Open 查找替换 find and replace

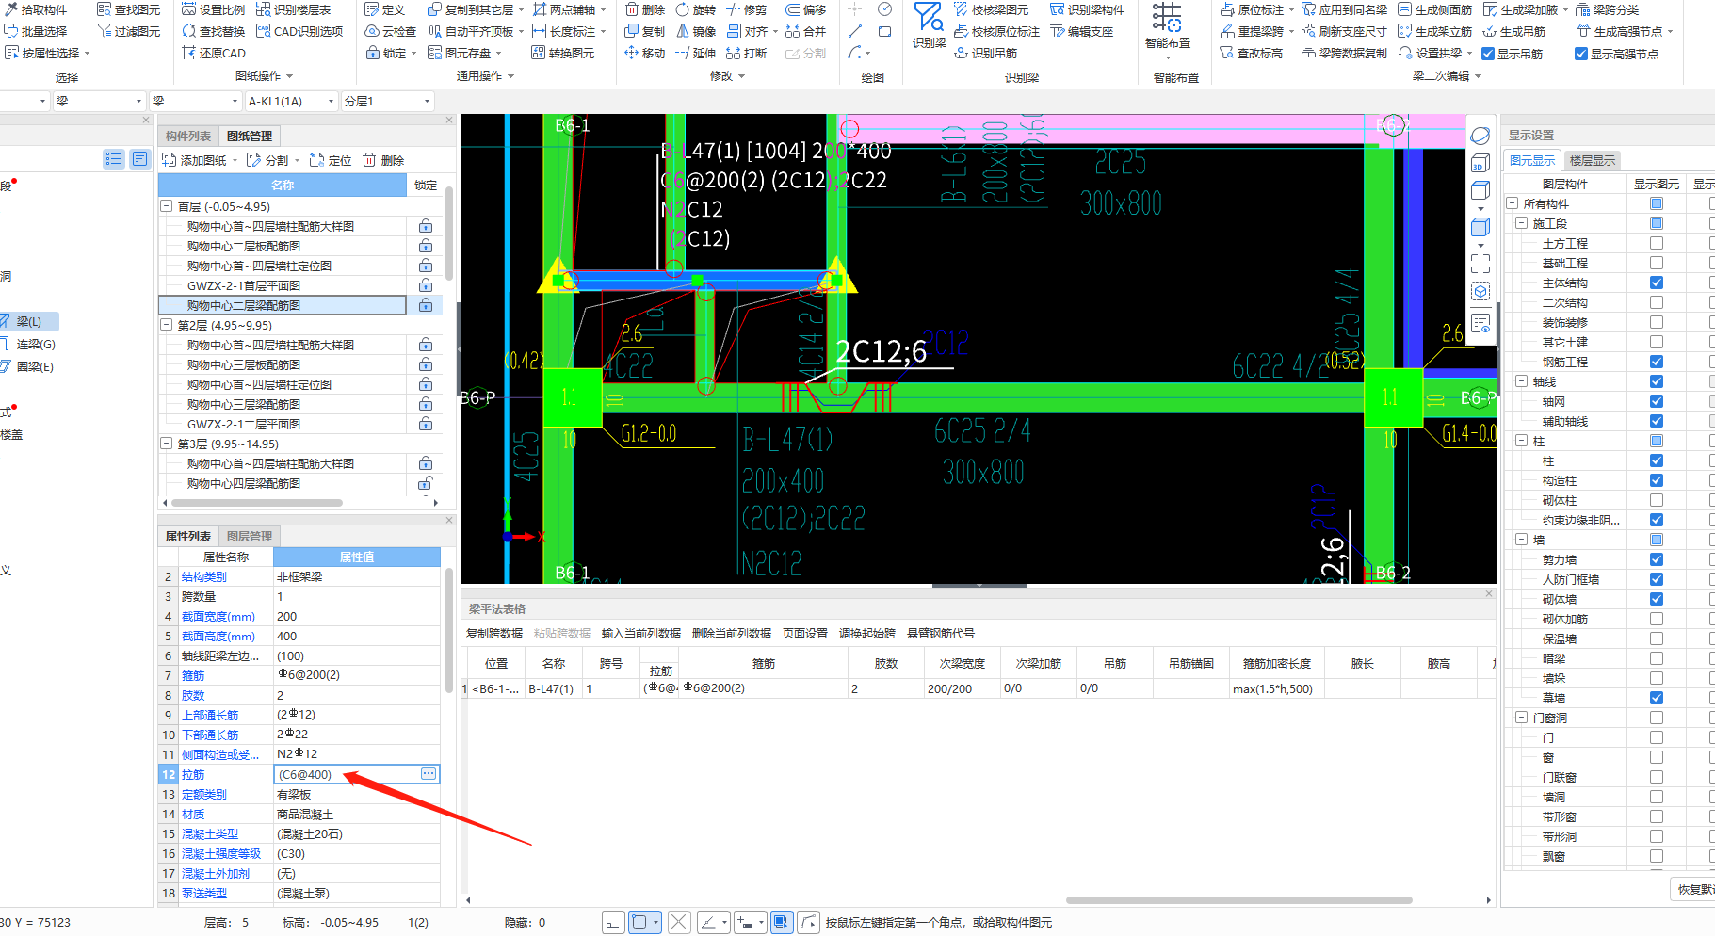coord(213,31)
